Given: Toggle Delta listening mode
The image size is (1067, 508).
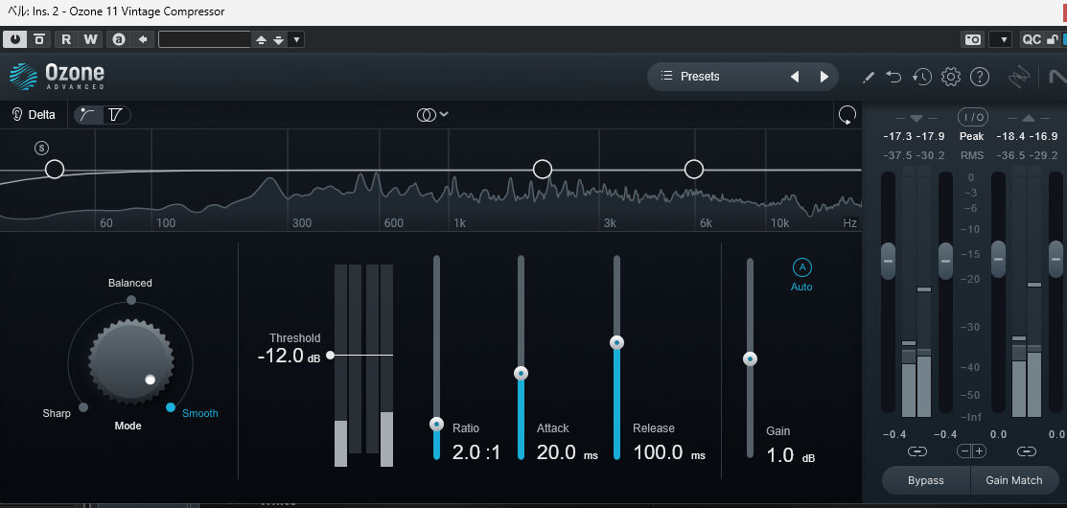Looking at the screenshot, I should 34,115.
